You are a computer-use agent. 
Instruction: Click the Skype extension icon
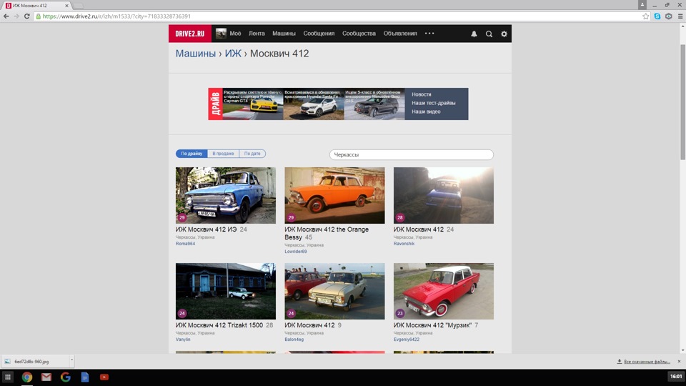click(x=657, y=16)
